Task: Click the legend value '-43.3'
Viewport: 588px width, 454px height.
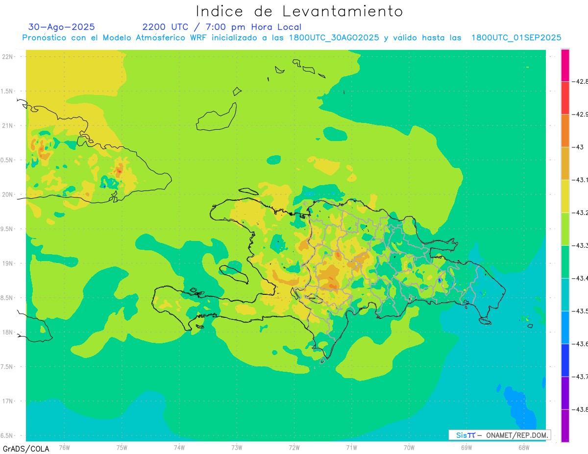Action: click(581, 245)
